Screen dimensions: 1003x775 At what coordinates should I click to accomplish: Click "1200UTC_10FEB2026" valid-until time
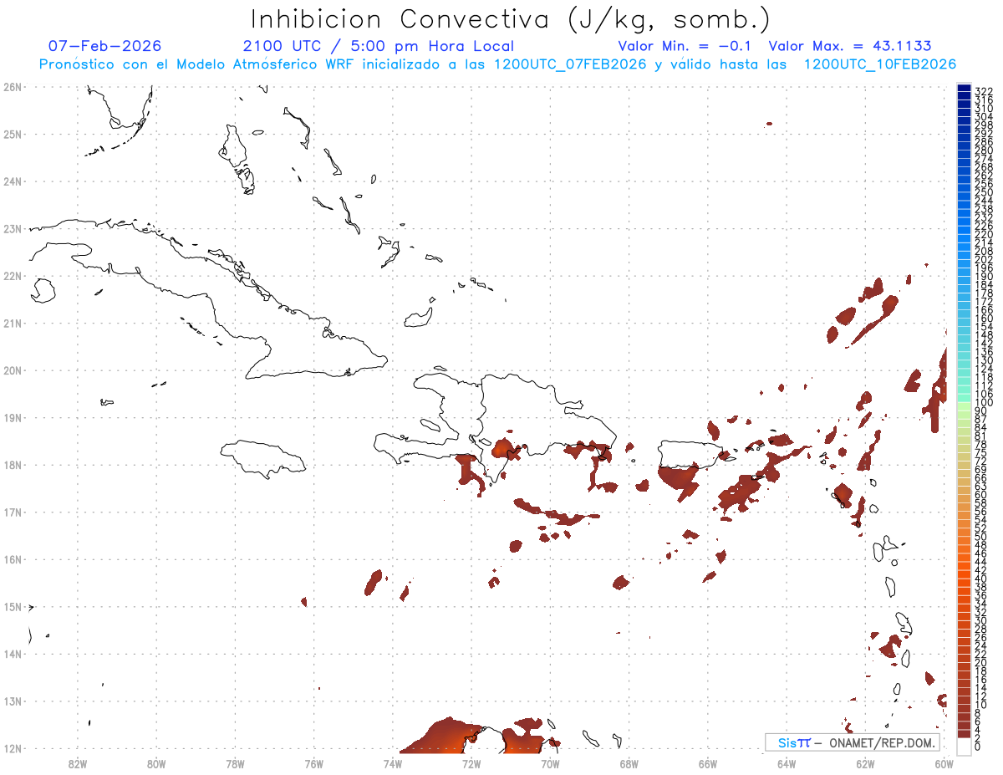pyautogui.click(x=879, y=64)
